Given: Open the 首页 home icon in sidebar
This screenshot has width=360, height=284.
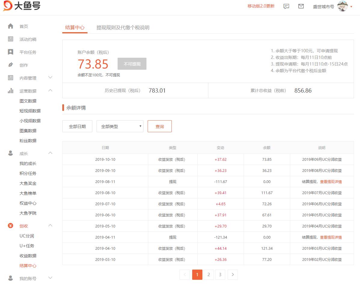Looking at the screenshot, I should coord(11,26).
